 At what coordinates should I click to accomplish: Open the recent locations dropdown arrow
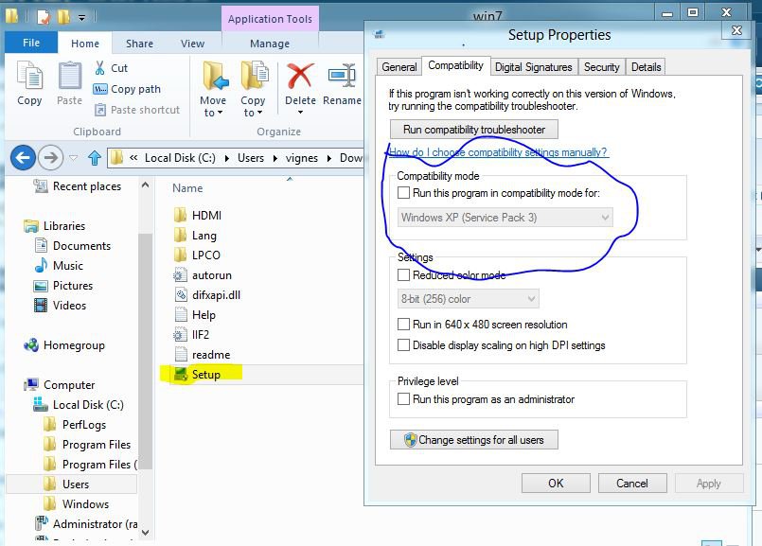click(74, 158)
